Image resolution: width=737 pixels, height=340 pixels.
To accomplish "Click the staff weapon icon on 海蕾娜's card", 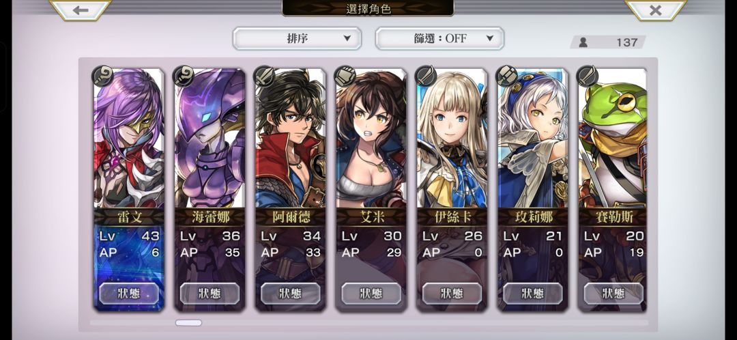I will coord(184,76).
